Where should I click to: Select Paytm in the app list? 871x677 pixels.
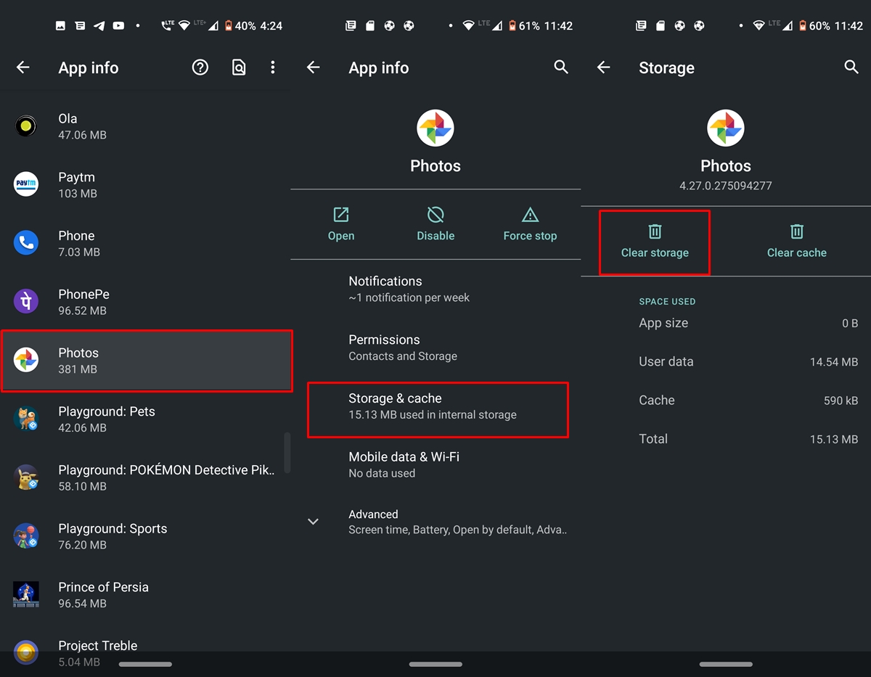[145, 185]
